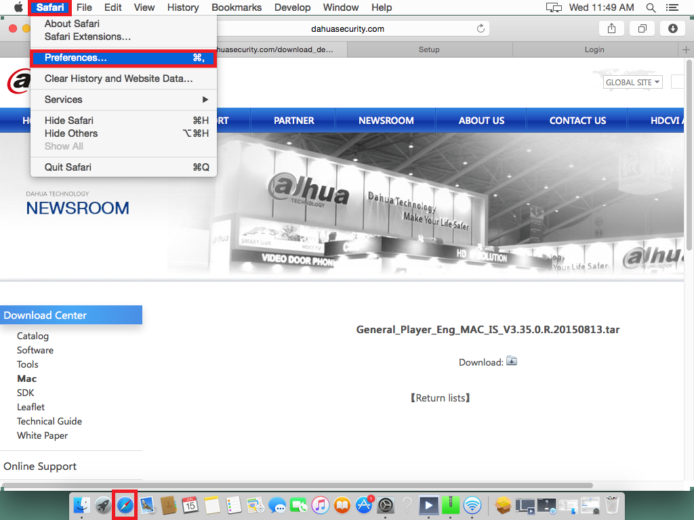
Task: Switch to the Setup tab
Action: point(429,49)
